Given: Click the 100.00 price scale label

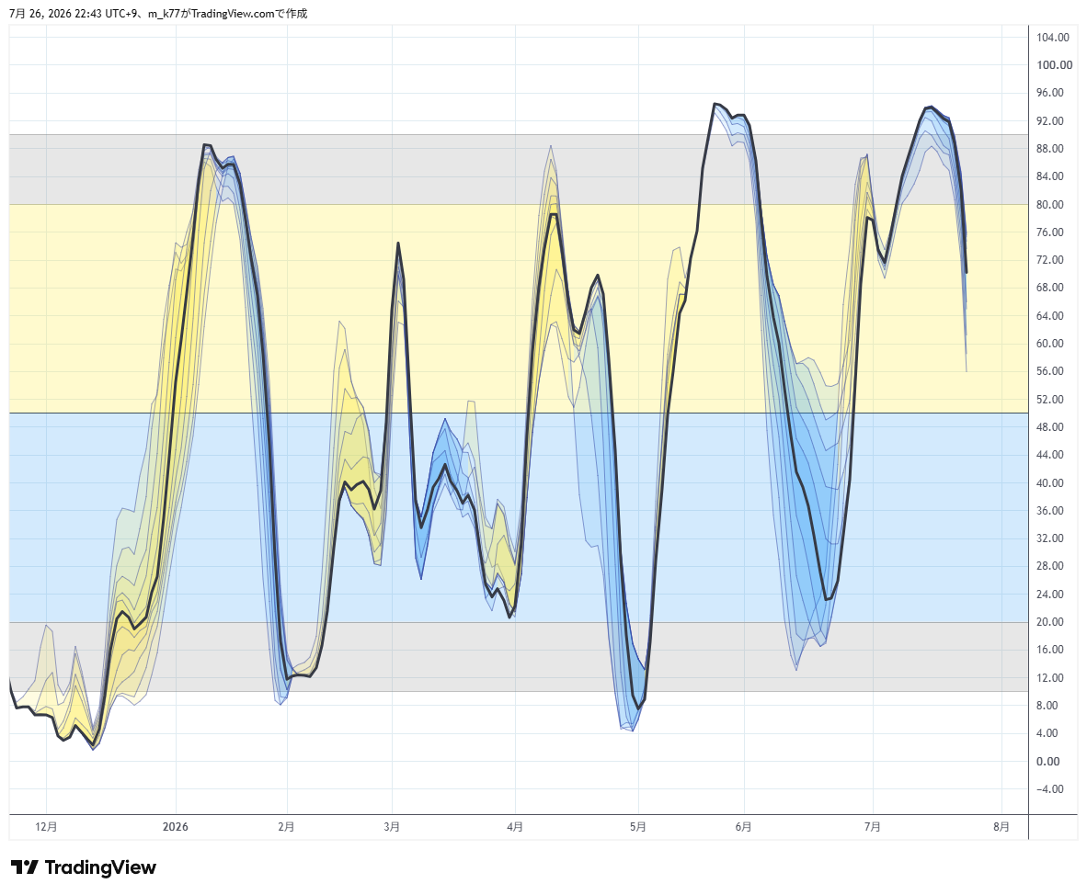Looking at the screenshot, I should pyautogui.click(x=1055, y=65).
